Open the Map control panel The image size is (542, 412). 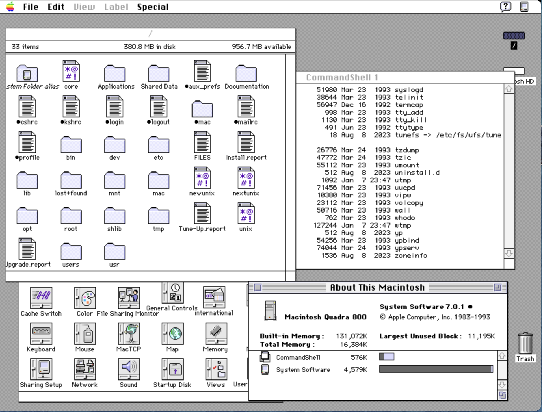tap(172, 334)
